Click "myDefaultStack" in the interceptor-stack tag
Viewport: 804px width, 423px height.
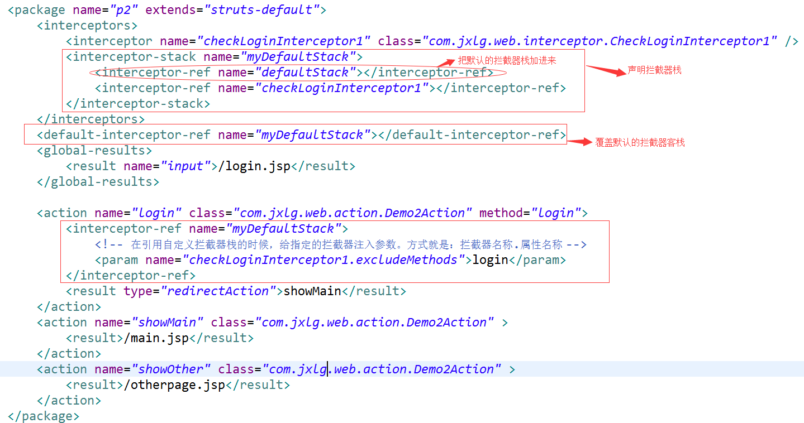click(298, 57)
